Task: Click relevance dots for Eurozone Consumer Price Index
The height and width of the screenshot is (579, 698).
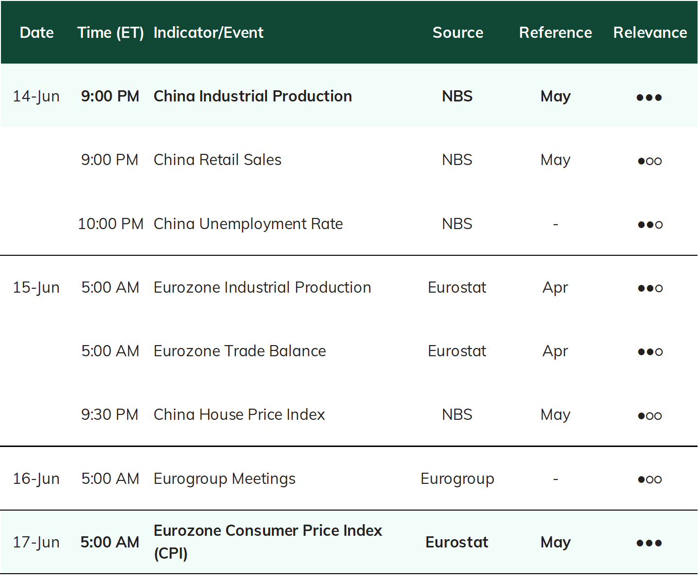Action: (649, 543)
